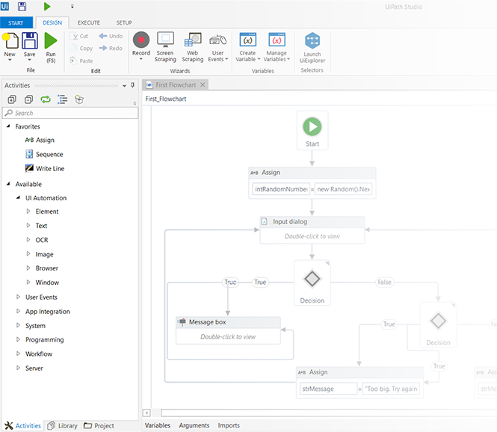Screen dimensions: 497x432
Task: Expand the Element category
Action: coord(28,211)
